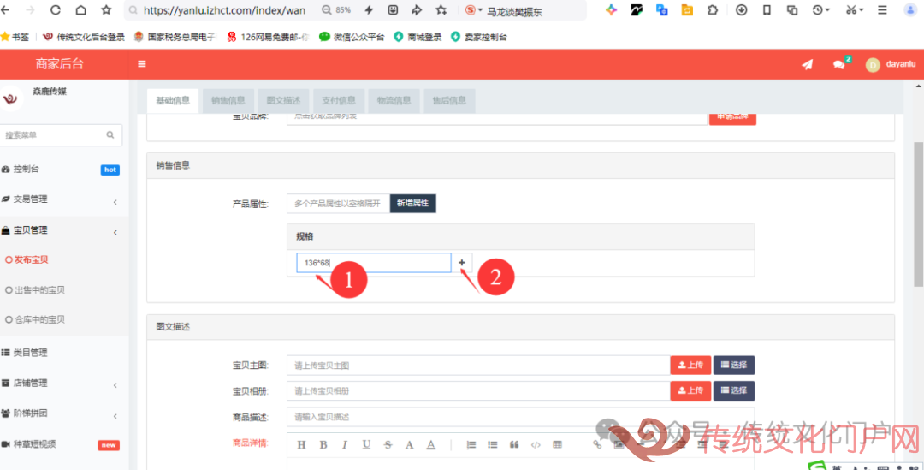Switch to the 基础信息 tab
Viewport: 924px width, 470px height.
pyautogui.click(x=173, y=100)
